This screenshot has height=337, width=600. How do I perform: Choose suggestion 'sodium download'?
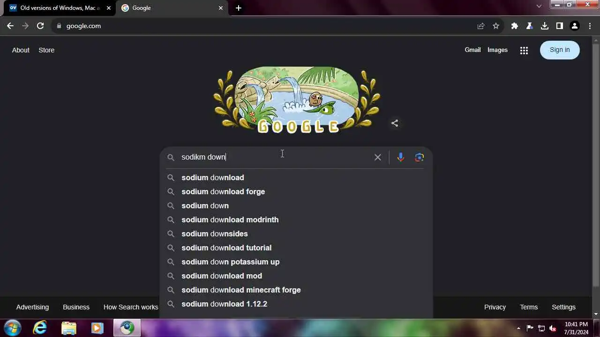[x=296, y=177]
